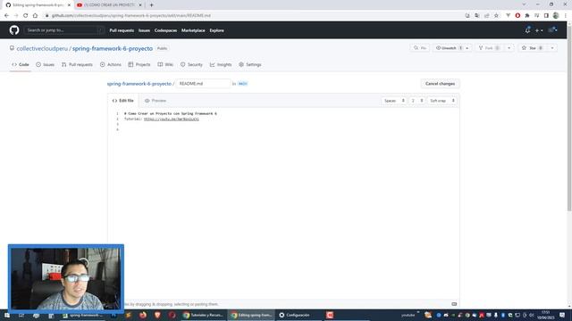The width and height of the screenshot is (572, 321).
Task: Open Codespaces in top navigation
Action: pos(165,30)
